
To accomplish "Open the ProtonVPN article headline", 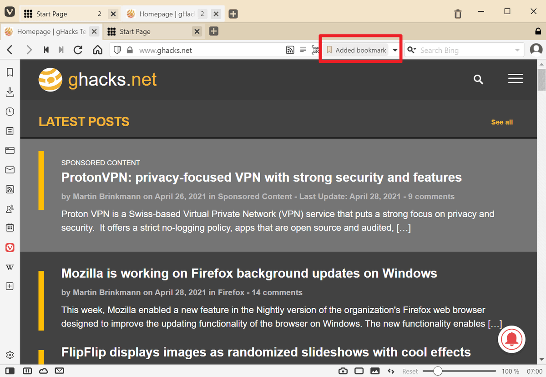I will (x=262, y=177).
